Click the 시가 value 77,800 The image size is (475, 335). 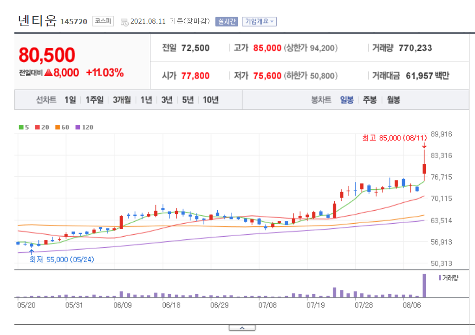[195, 76]
